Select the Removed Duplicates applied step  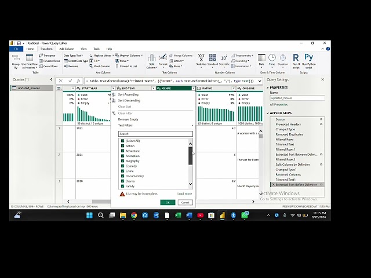[289, 134]
